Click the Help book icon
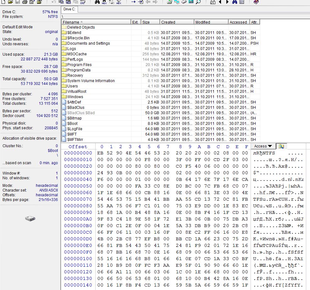This screenshot has width=310, height=290. click(x=256, y=2)
